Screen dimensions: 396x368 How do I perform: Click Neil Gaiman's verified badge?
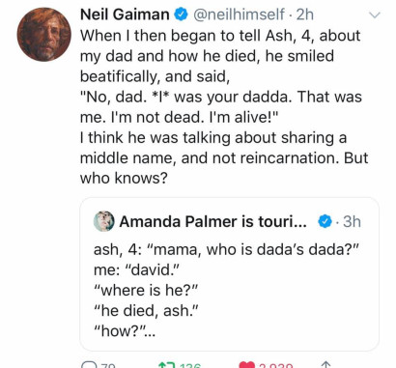(x=181, y=14)
